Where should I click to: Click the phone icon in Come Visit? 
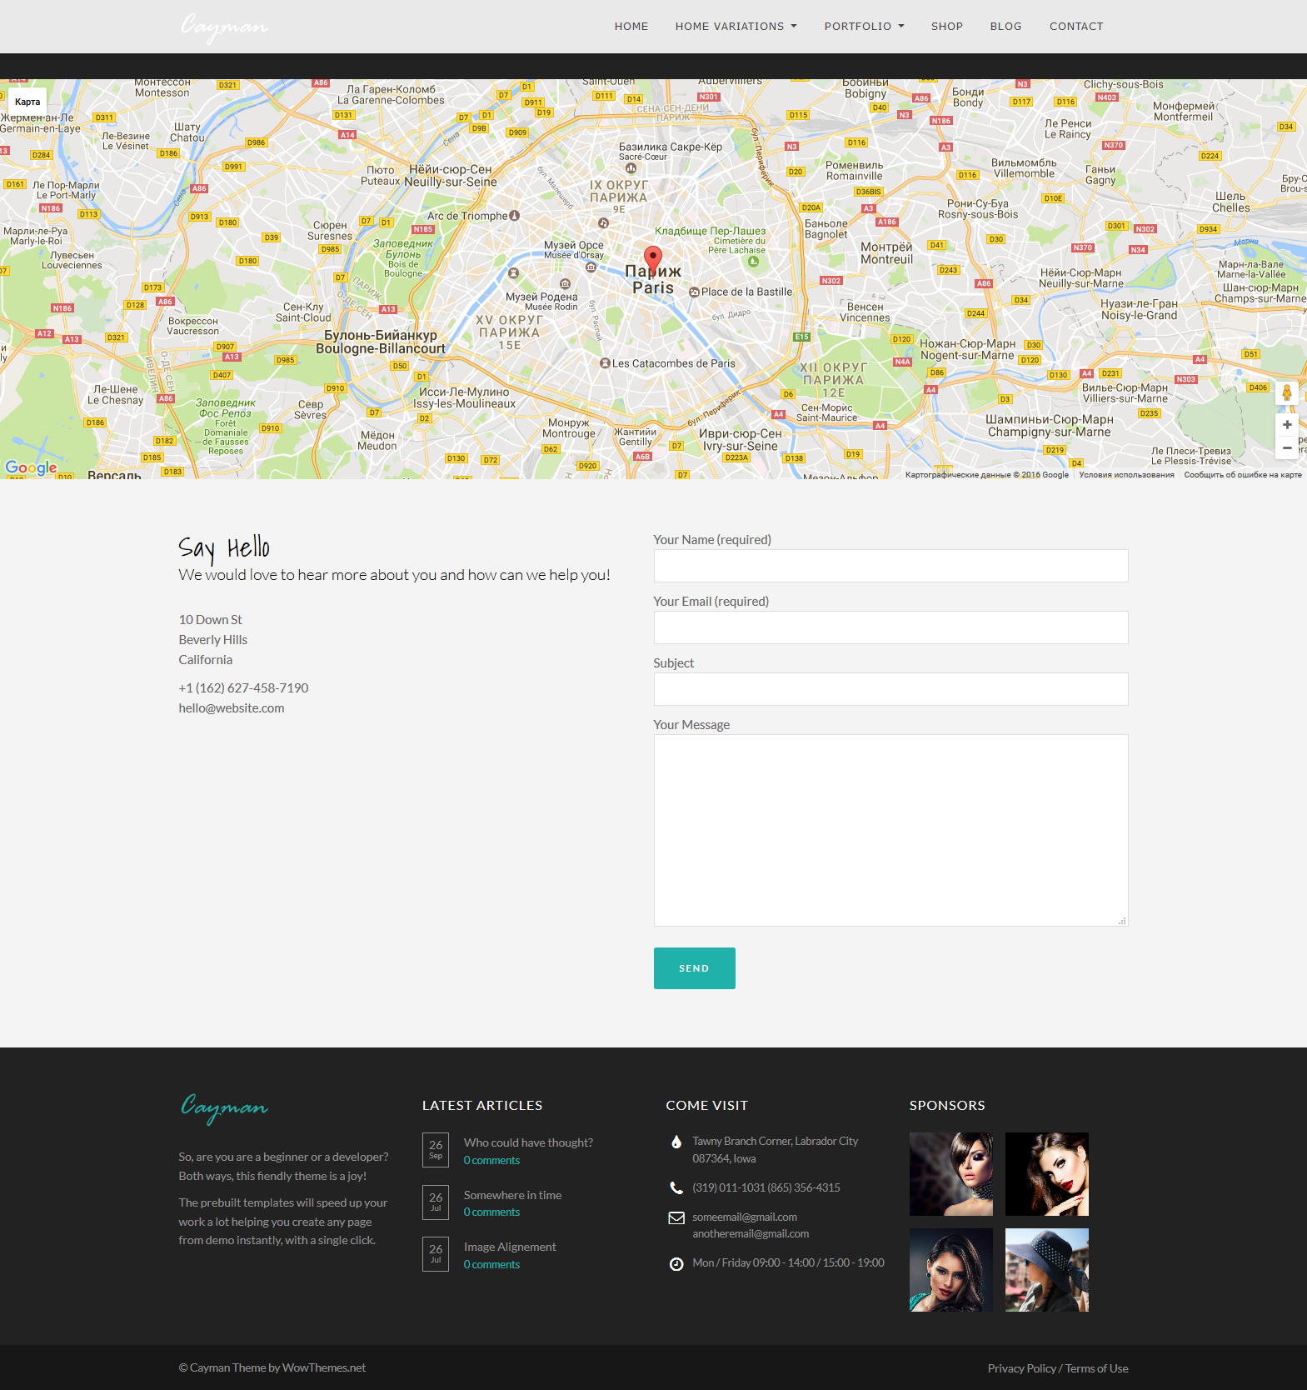[676, 1188]
